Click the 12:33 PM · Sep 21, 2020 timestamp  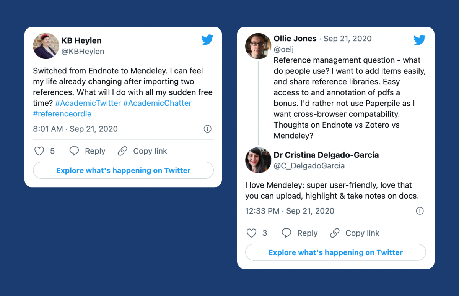coord(290,211)
